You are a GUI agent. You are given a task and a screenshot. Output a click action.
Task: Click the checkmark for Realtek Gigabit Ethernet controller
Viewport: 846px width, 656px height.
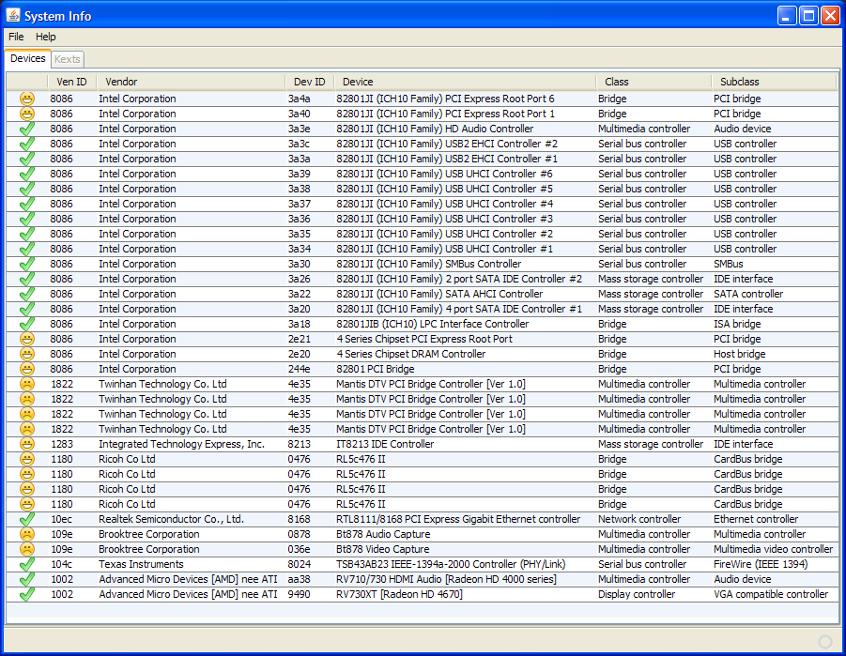pos(27,519)
